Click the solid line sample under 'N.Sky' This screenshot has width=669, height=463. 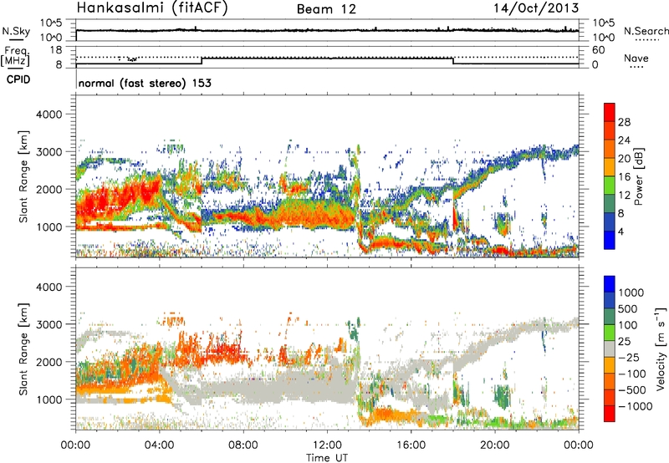pyautogui.click(x=16, y=39)
